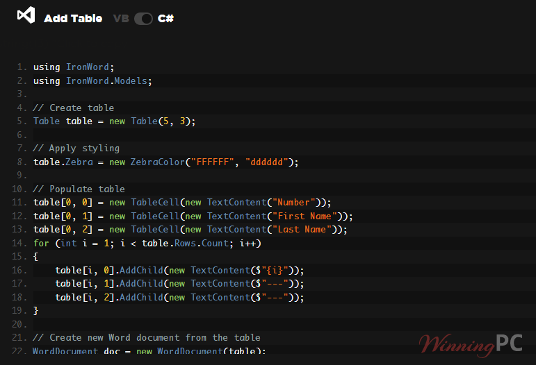Toggle the VB / C# language switch
536x365 pixels.
click(143, 19)
